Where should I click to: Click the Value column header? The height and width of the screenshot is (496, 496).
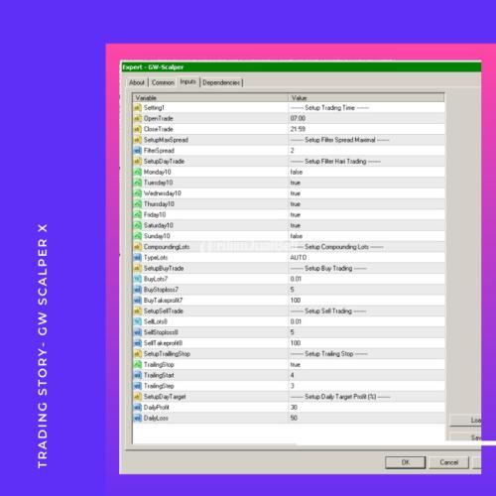pyautogui.click(x=366, y=98)
